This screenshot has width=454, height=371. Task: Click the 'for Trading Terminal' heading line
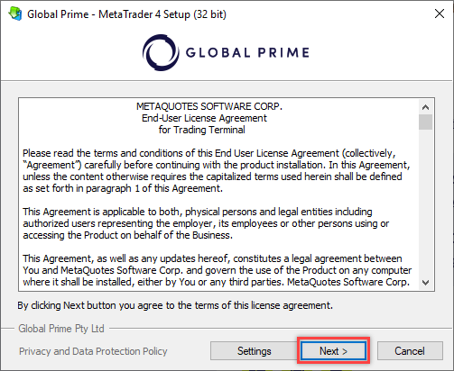coord(202,130)
